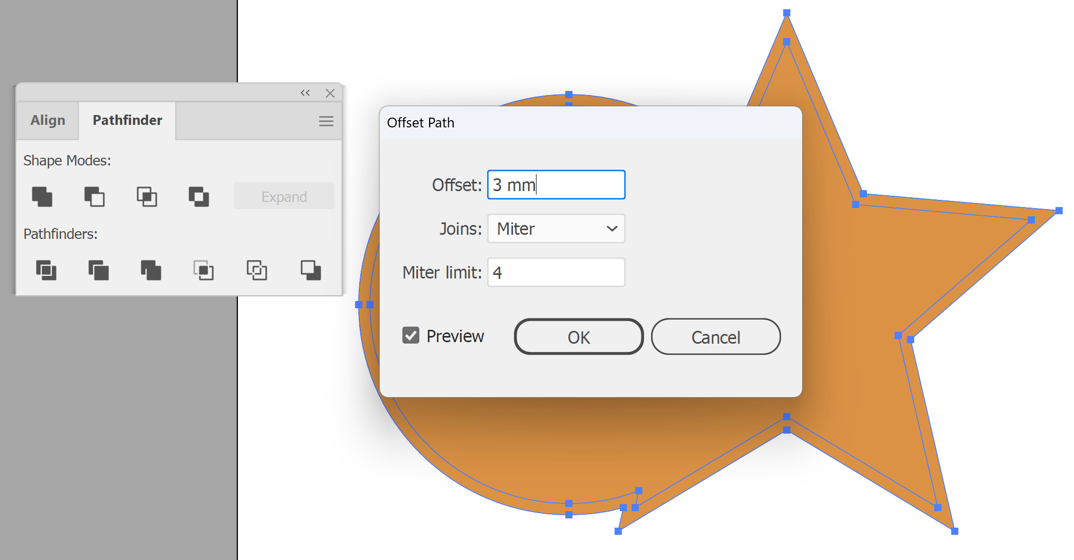
Task: Switch to the Align tab
Action: pos(48,120)
